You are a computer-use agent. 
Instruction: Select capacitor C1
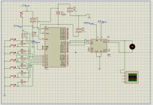(33, 20)
